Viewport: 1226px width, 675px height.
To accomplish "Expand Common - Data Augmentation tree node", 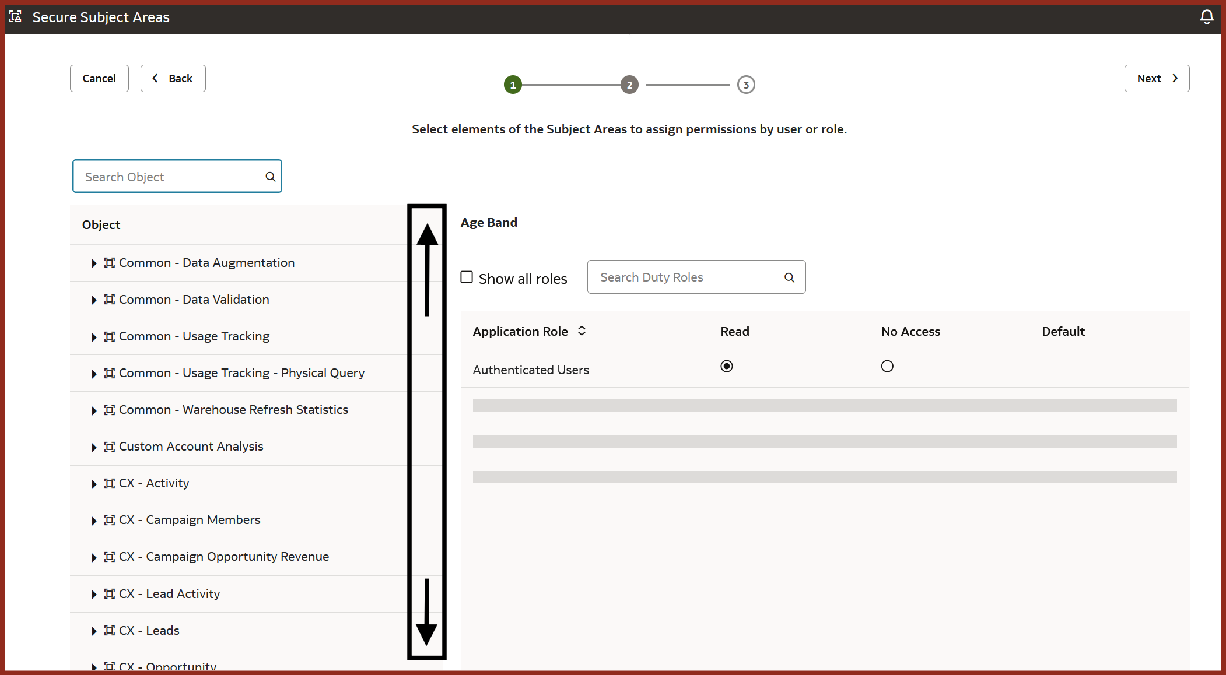I will [x=94, y=263].
